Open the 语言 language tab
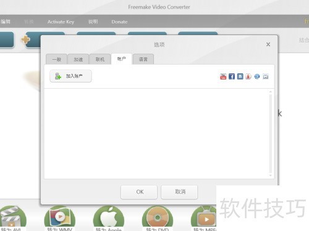309x231 pixels. coord(143,59)
